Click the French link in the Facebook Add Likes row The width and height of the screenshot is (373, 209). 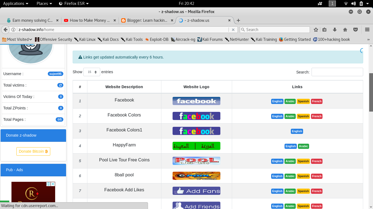pyautogui.click(x=317, y=191)
